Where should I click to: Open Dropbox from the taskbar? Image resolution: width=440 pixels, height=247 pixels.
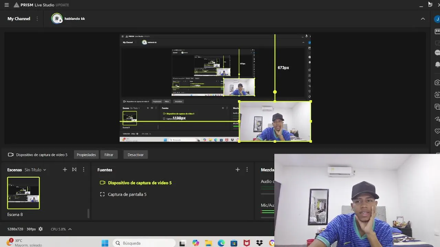tap(259, 243)
